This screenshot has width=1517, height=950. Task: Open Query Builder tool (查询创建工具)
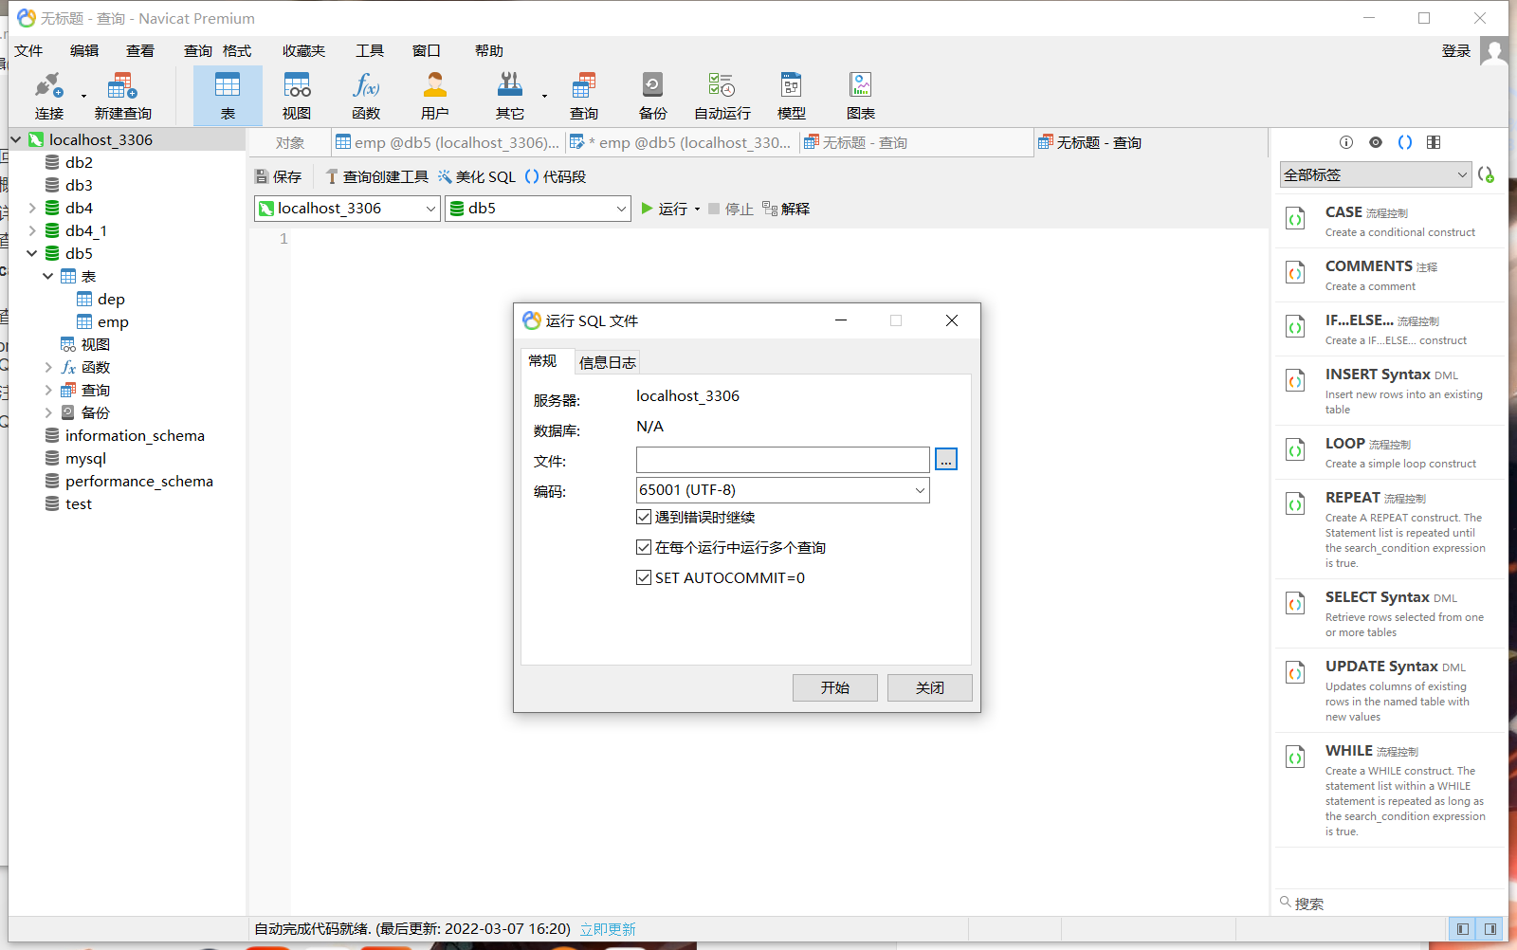tap(376, 177)
